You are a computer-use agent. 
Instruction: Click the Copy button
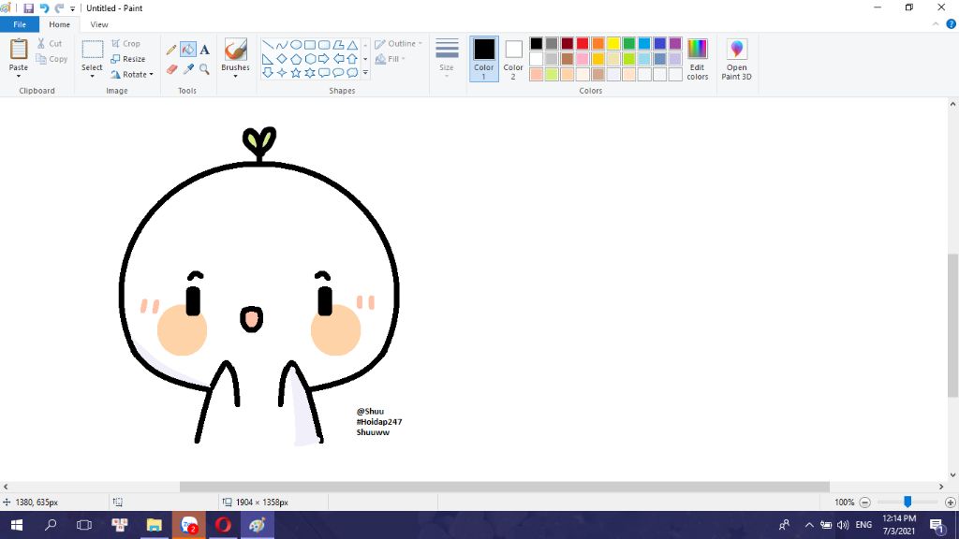[52, 59]
